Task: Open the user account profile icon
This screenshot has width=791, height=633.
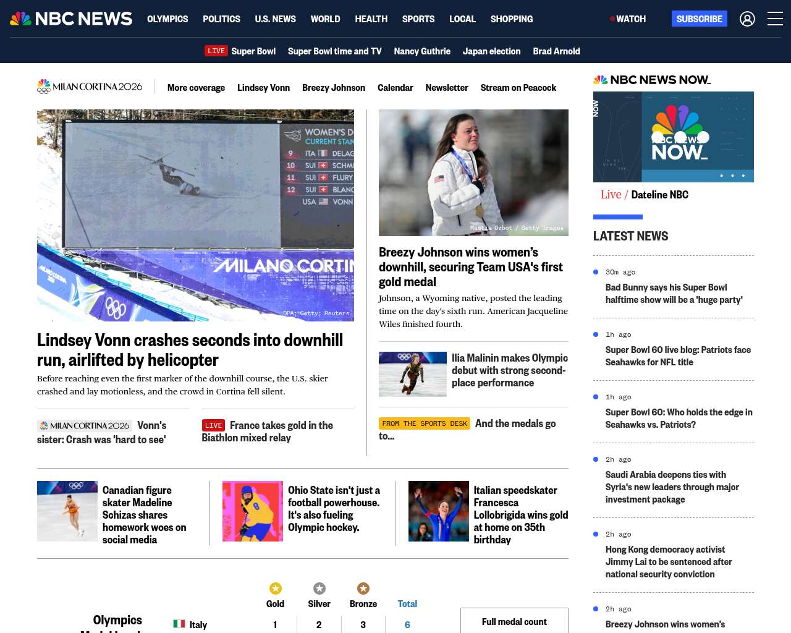Action: 747,19
